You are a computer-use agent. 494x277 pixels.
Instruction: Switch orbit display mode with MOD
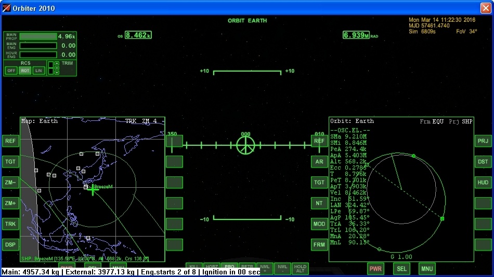pos(319,224)
